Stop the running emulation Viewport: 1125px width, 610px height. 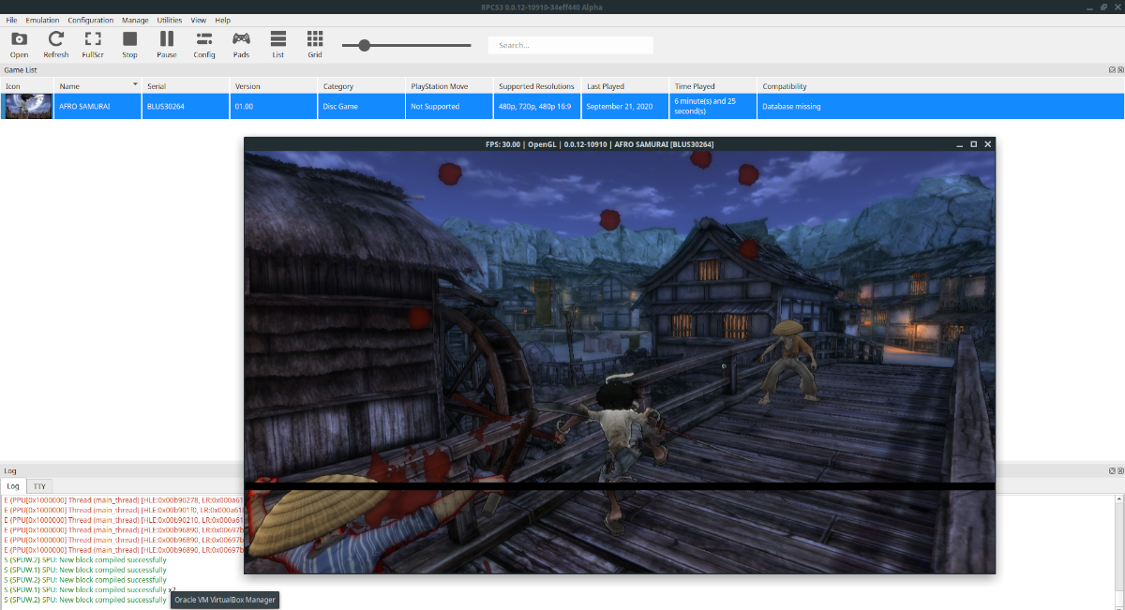(128, 42)
